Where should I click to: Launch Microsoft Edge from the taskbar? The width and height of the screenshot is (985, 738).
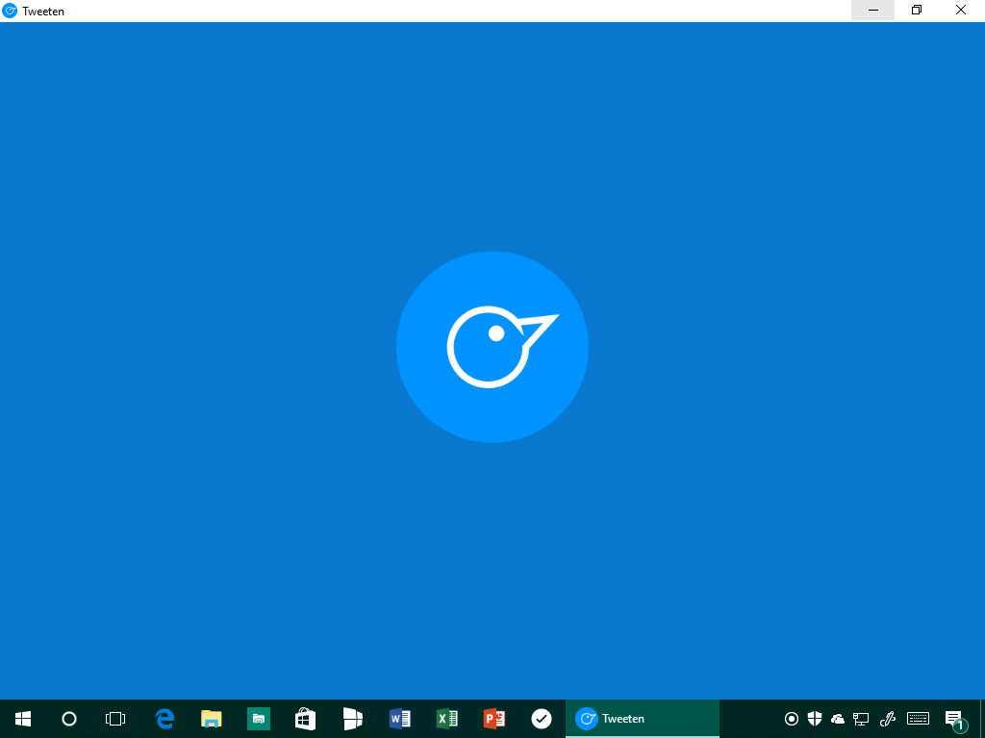[x=164, y=719]
